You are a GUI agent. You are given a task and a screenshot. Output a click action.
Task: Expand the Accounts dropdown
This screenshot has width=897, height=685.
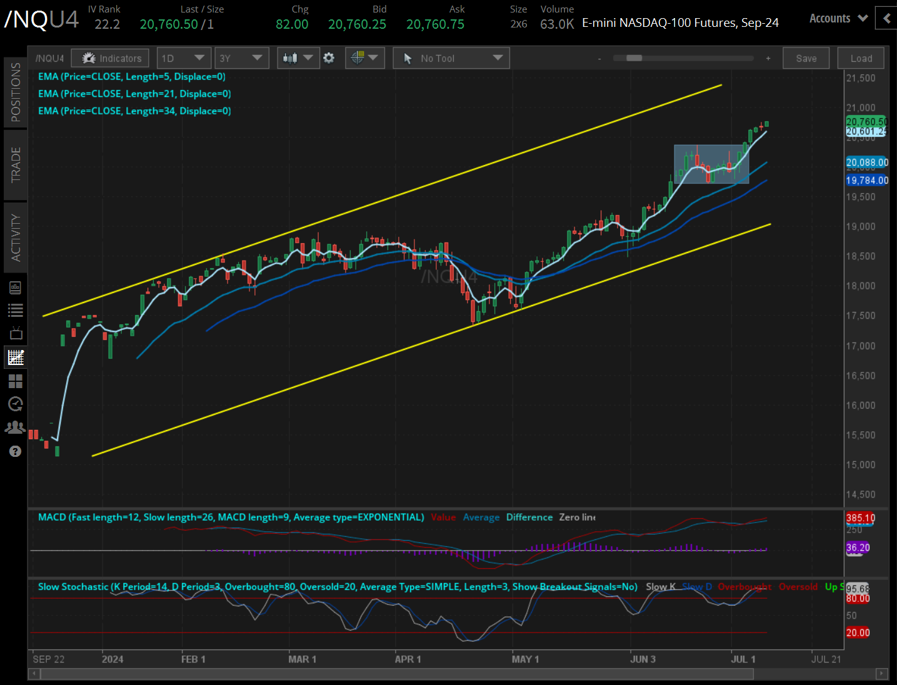click(x=838, y=18)
